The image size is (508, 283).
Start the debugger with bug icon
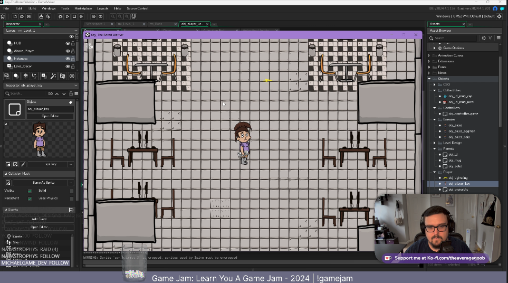tap(60, 16)
